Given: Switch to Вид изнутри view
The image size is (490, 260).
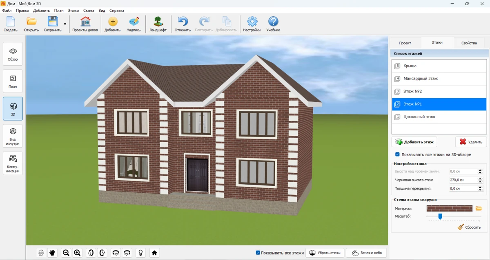Looking at the screenshot, I should 13,135.
